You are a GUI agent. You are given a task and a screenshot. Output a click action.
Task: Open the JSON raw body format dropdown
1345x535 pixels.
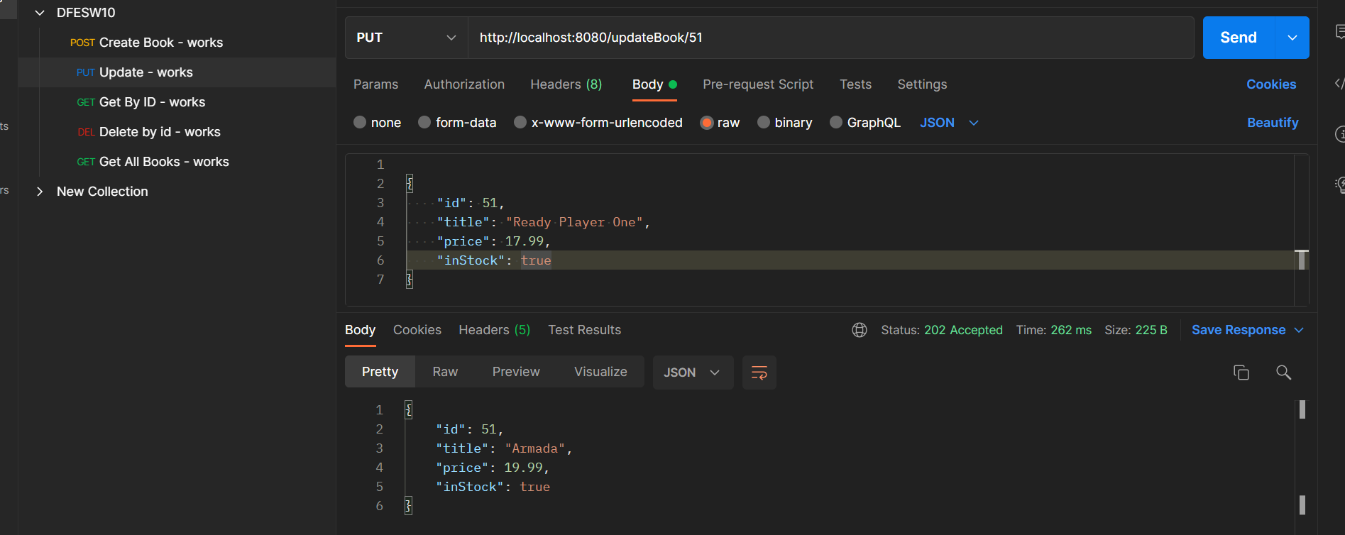pos(950,123)
